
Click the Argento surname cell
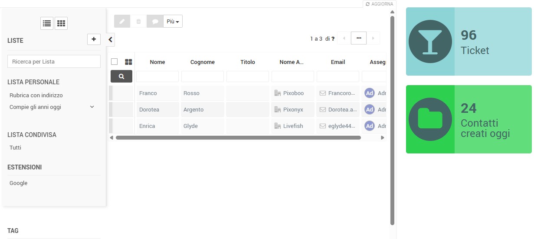click(x=203, y=110)
